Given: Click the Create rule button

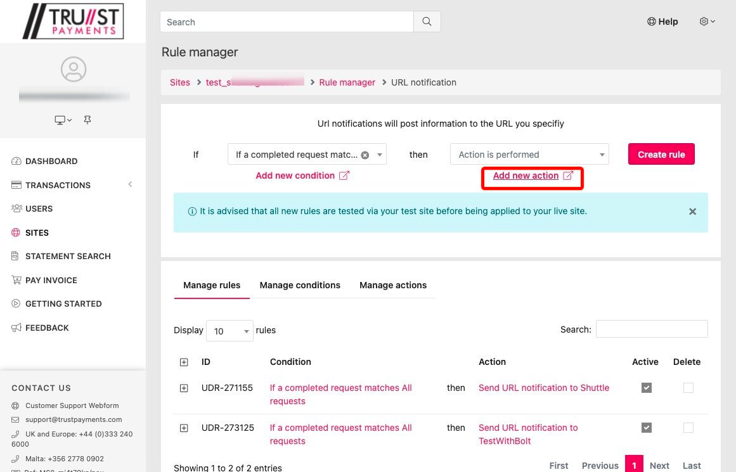Looking at the screenshot, I should pos(661,155).
